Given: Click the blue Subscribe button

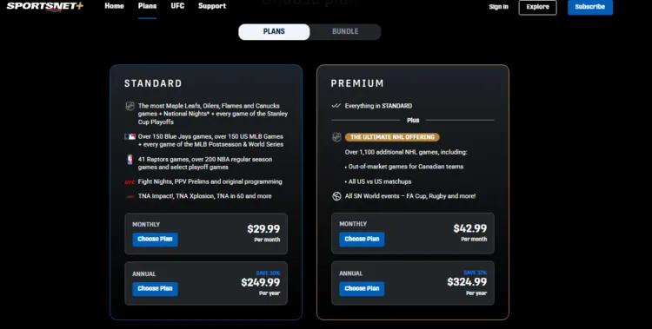Looking at the screenshot, I should [590, 7].
